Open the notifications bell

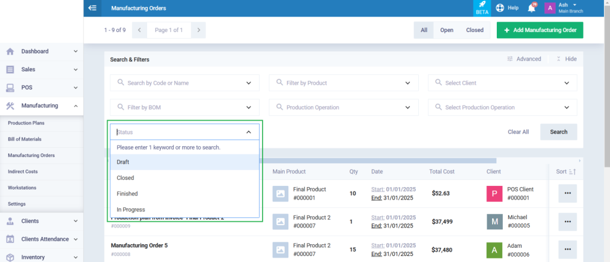coord(531,8)
